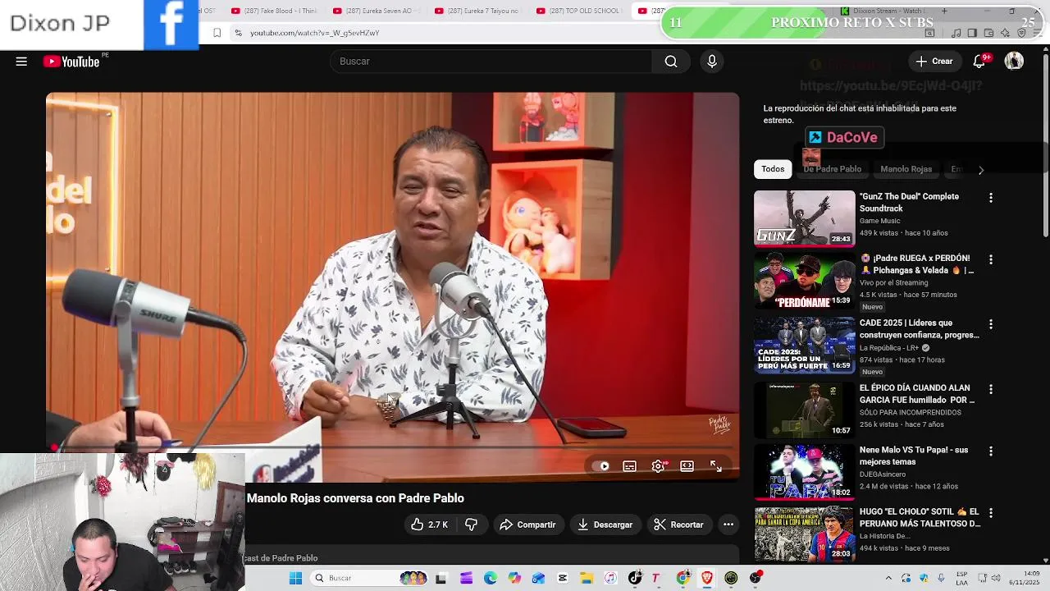Open the Windows Start menu
1050x591 pixels.
pos(295,578)
